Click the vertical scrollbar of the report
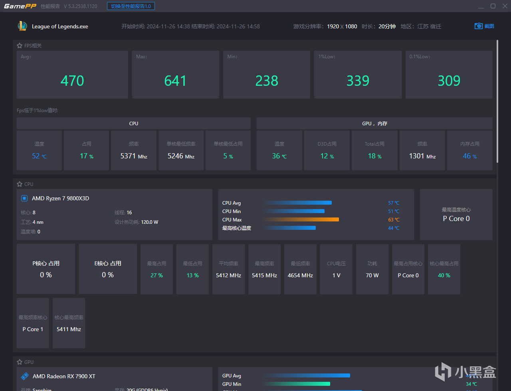This screenshot has width=511, height=391. (497, 101)
